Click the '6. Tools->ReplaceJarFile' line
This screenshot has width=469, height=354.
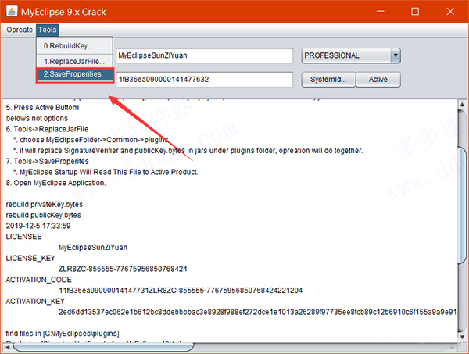(47, 129)
